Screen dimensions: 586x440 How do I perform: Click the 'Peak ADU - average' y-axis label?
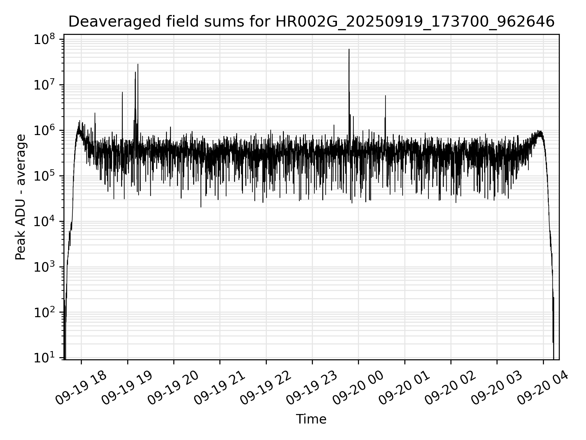coord(21,197)
